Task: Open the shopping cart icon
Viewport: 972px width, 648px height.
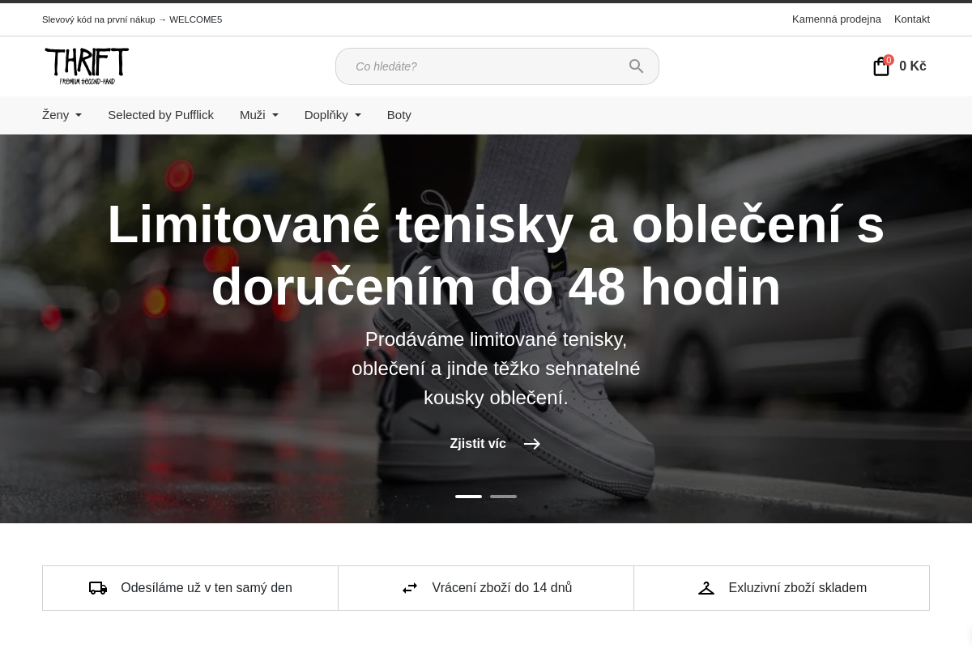Action: click(x=880, y=66)
